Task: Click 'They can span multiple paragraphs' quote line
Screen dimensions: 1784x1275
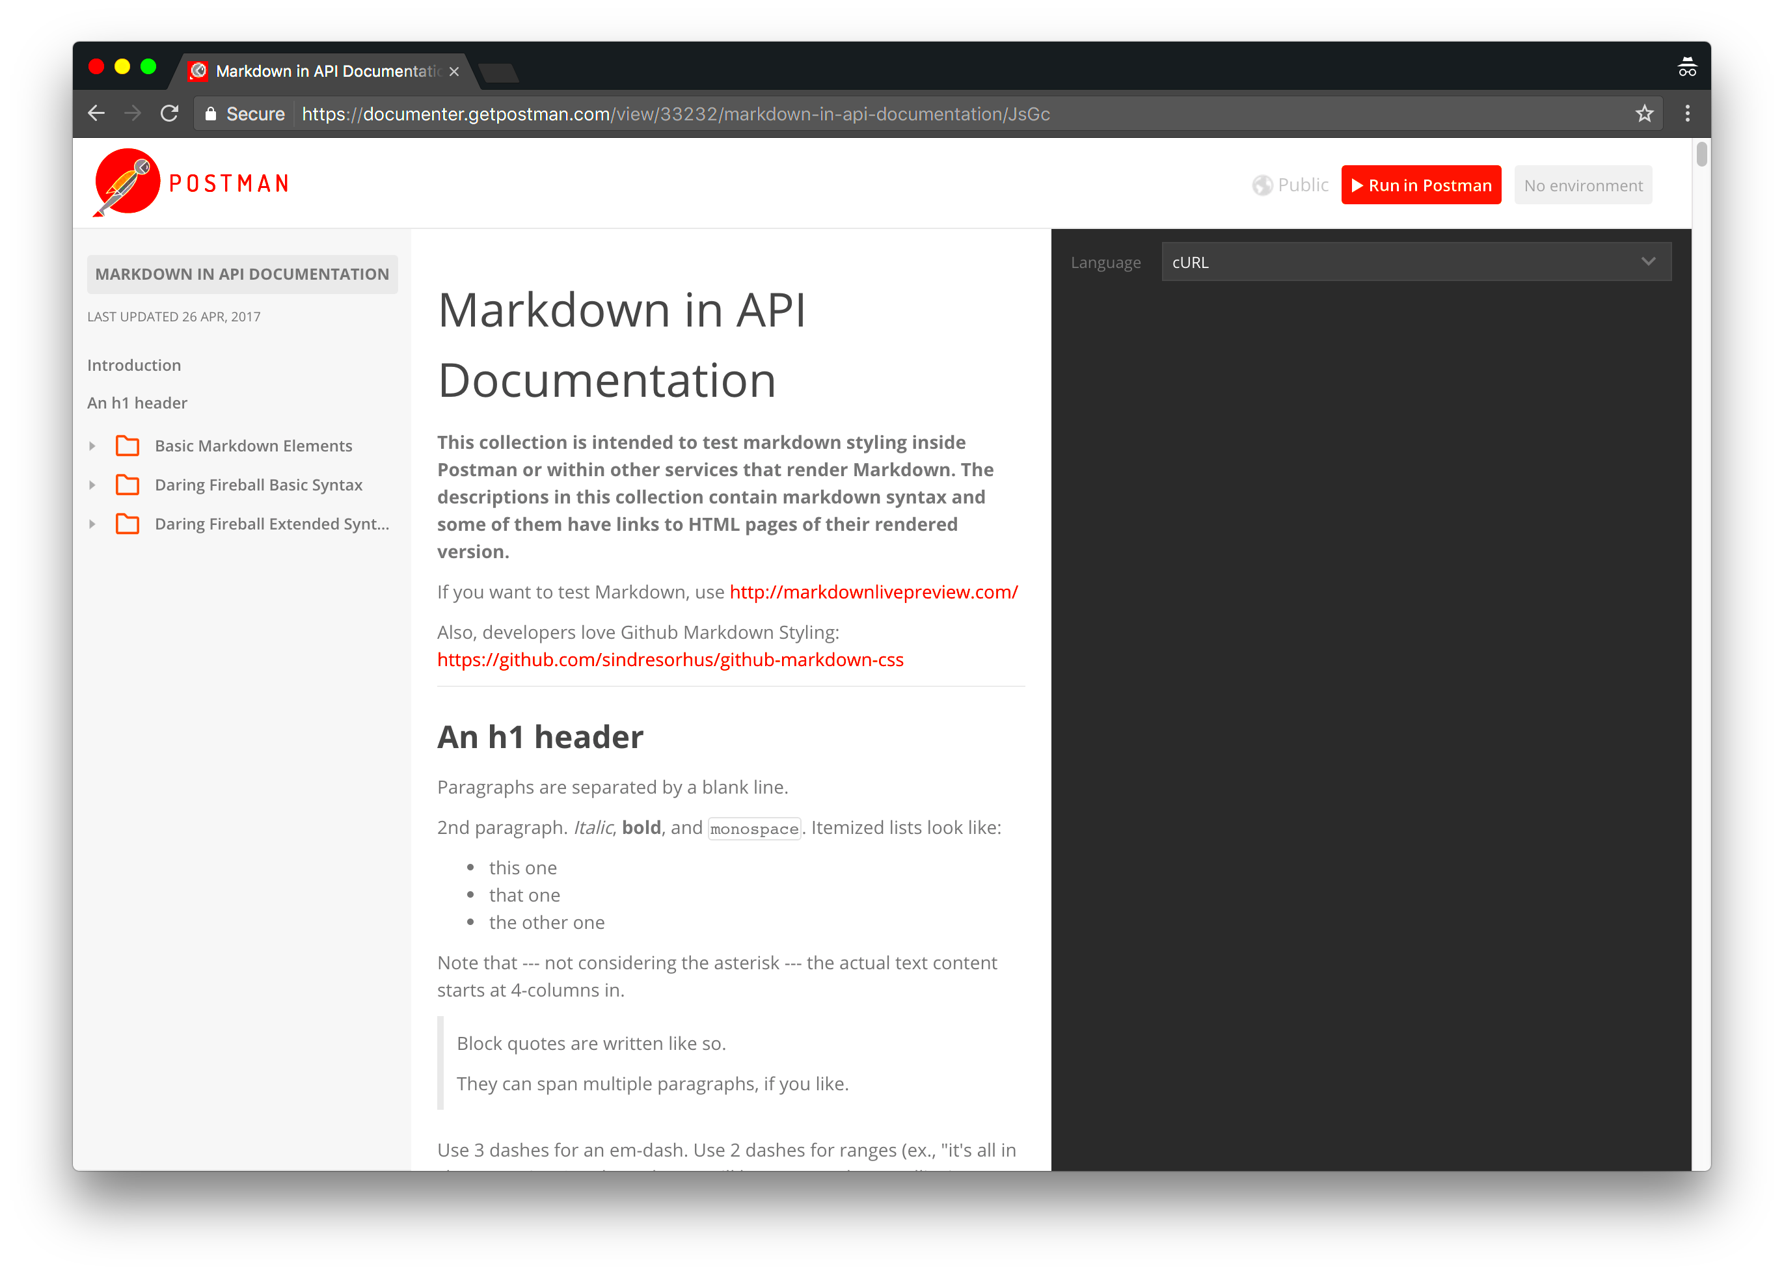Action: click(652, 1084)
